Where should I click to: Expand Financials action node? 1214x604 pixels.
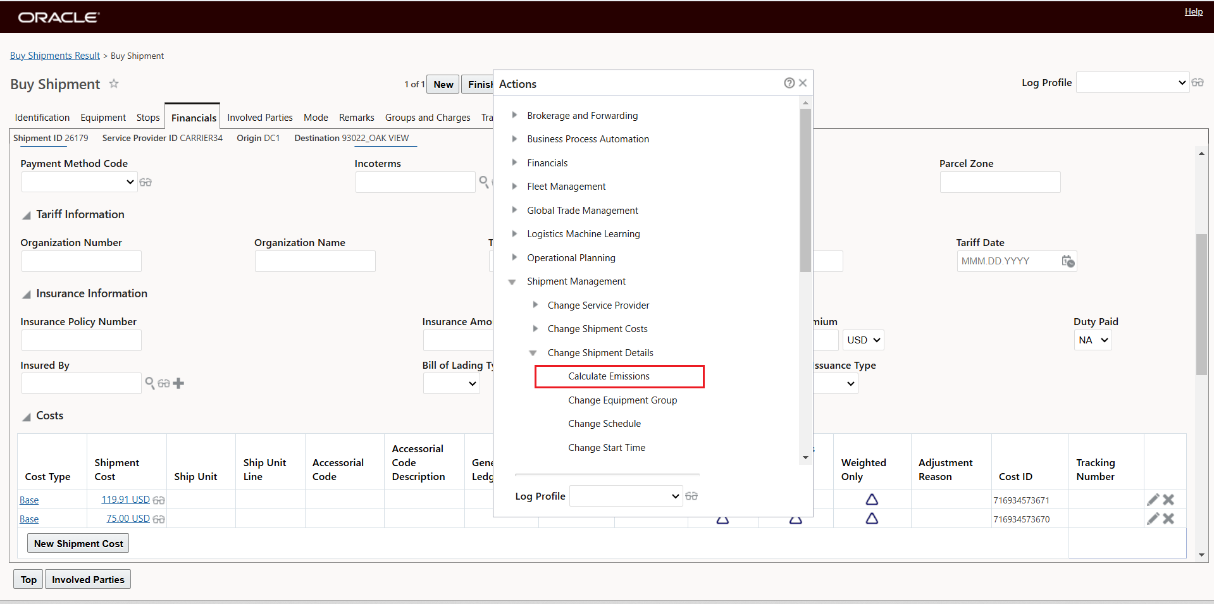click(x=514, y=163)
